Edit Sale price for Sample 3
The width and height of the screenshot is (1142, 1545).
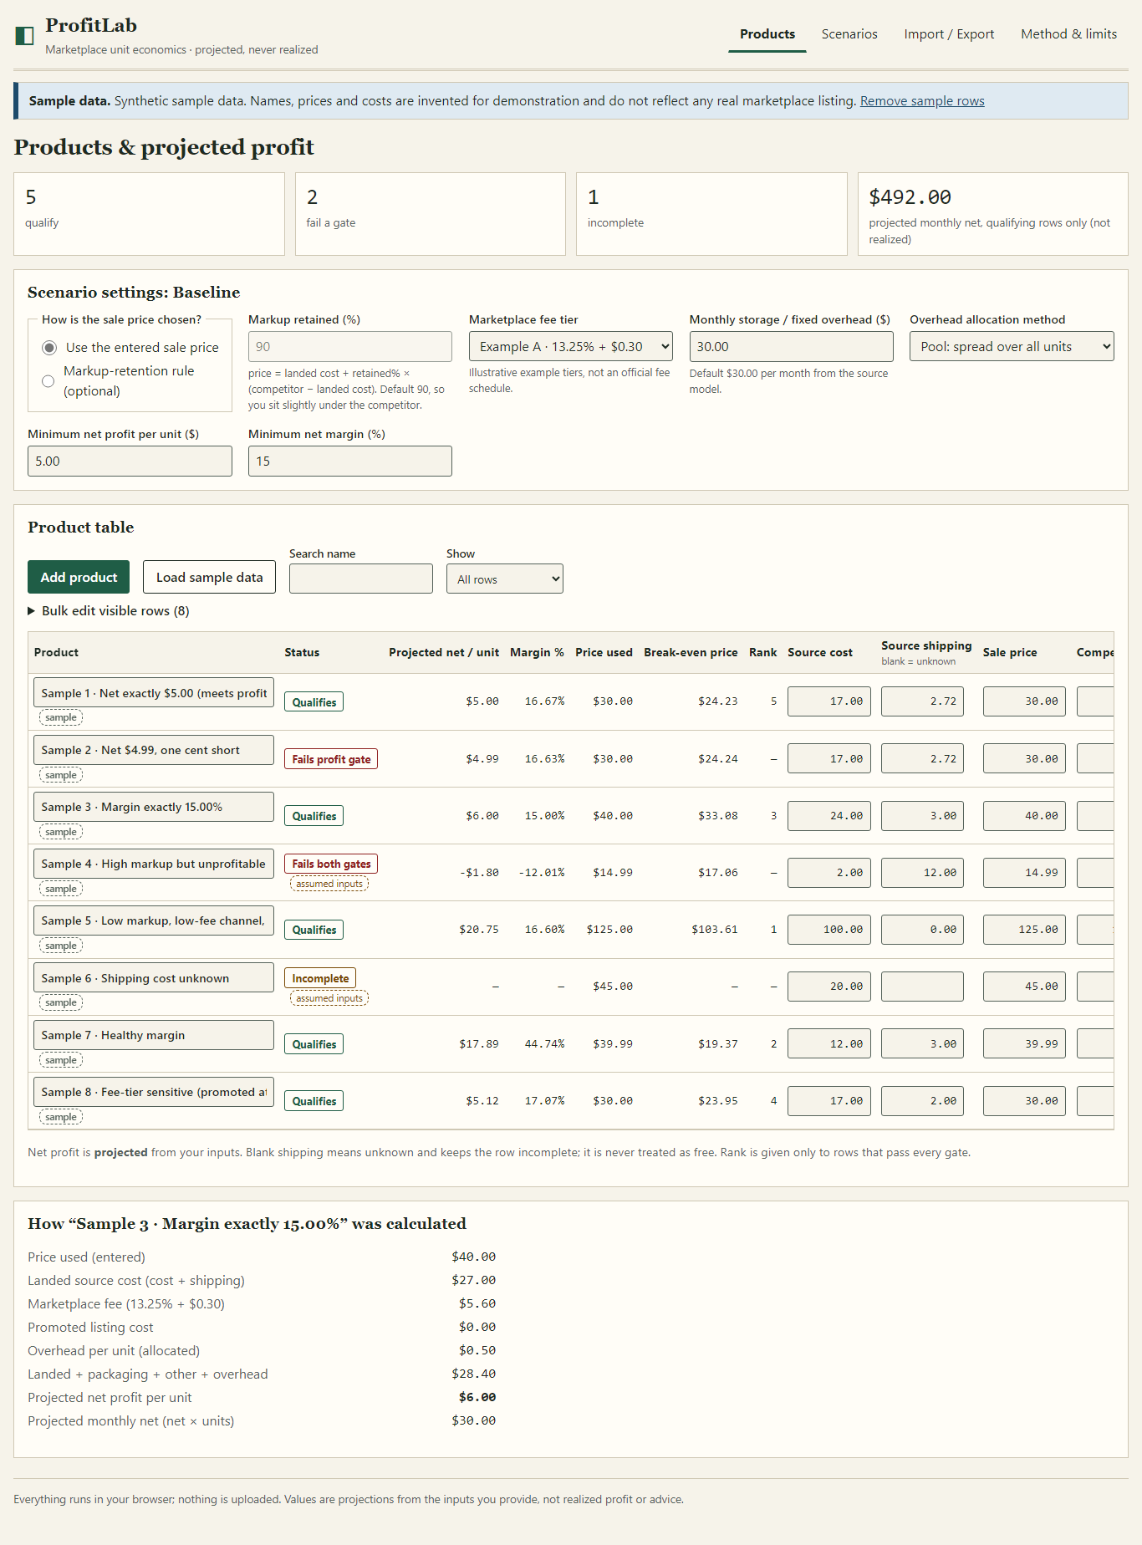pyautogui.click(x=1024, y=816)
